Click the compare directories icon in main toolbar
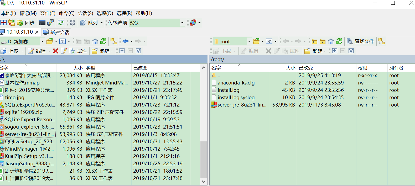This screenshot has height=186, width=415. pos(3,23)
